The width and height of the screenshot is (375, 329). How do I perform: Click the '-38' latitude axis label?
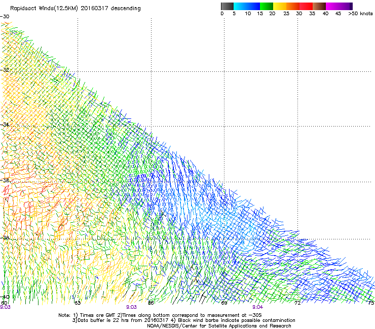[5, 238]
